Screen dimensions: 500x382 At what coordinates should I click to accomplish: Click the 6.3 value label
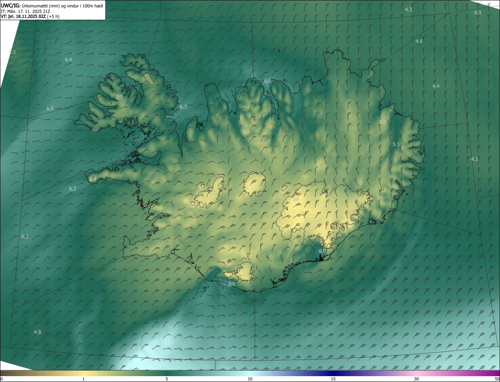pos(183,107)
